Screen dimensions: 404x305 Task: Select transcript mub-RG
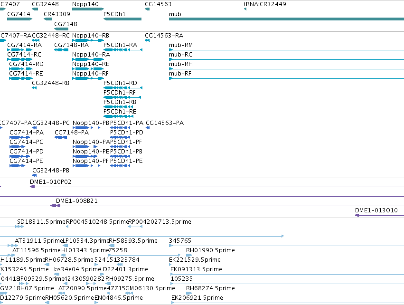coord(286,59)
